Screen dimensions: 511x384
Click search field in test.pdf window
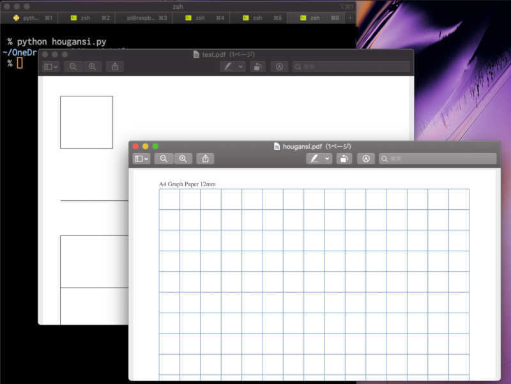[351, 67]
